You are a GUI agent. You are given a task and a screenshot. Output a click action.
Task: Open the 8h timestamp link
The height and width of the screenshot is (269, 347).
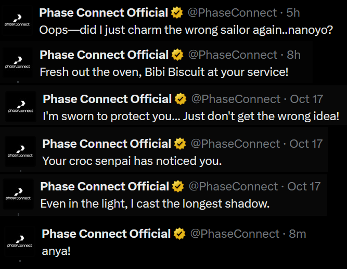point(293,55)
